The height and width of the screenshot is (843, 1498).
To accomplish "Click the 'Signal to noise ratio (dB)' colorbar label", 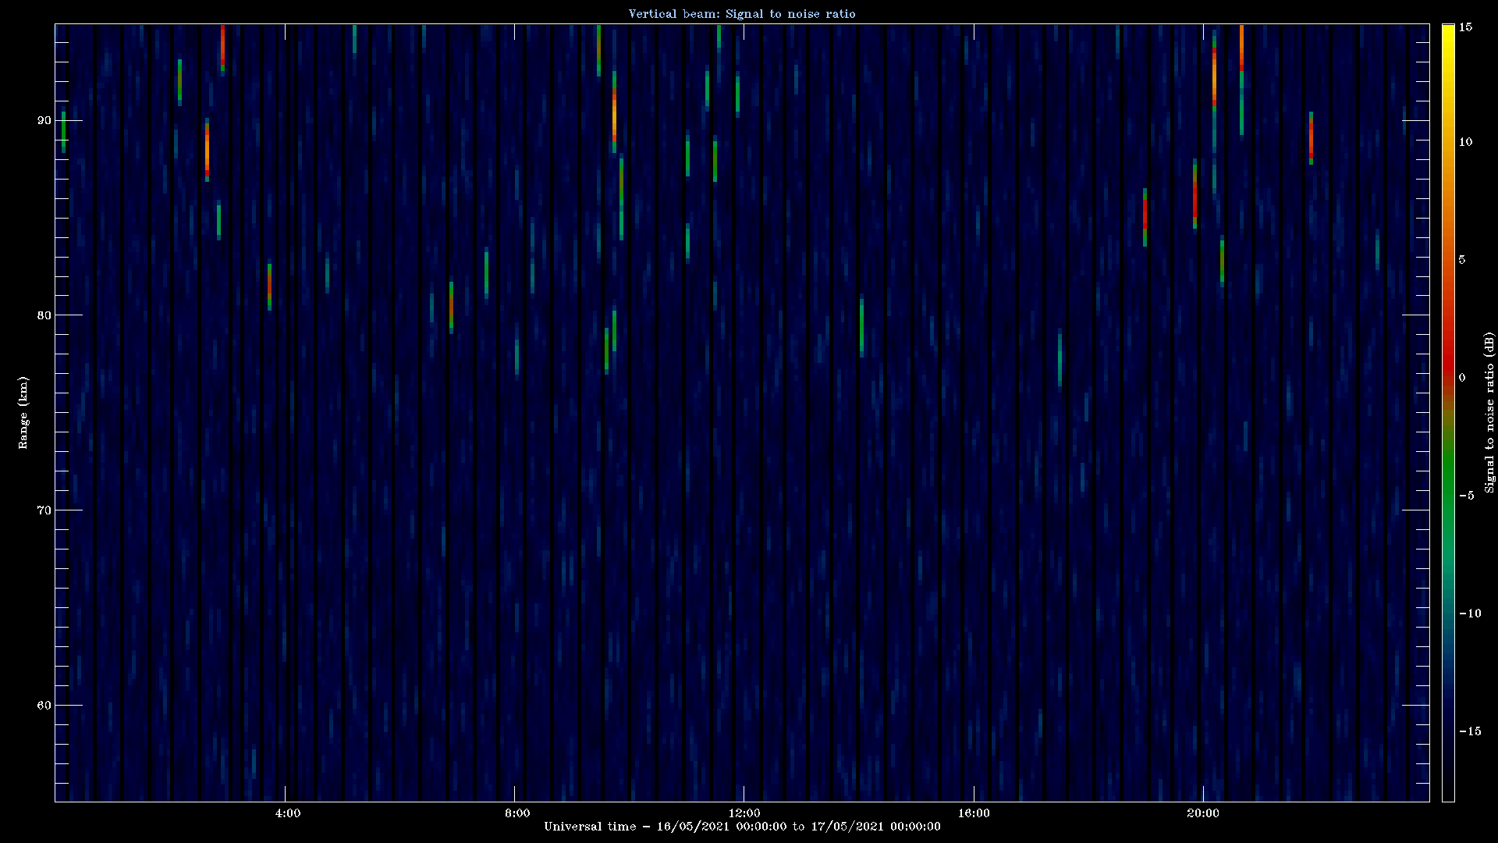I will click(1489, 412).
